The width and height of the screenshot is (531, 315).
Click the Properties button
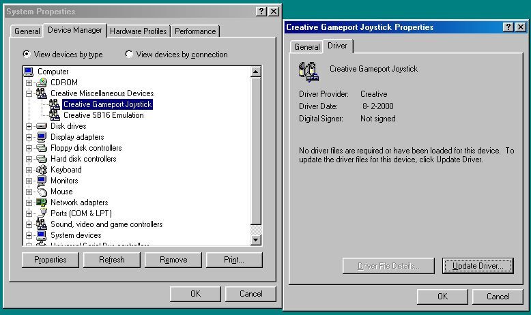coord(50,260)
